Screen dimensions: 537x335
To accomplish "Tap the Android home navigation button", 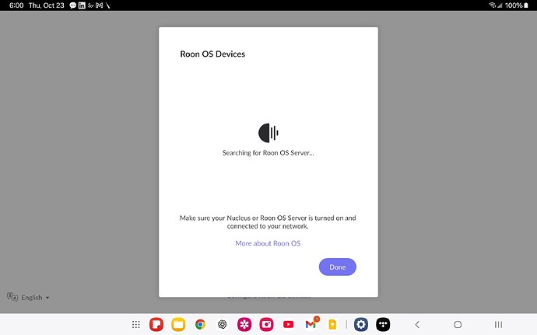I will coord(458,324).
